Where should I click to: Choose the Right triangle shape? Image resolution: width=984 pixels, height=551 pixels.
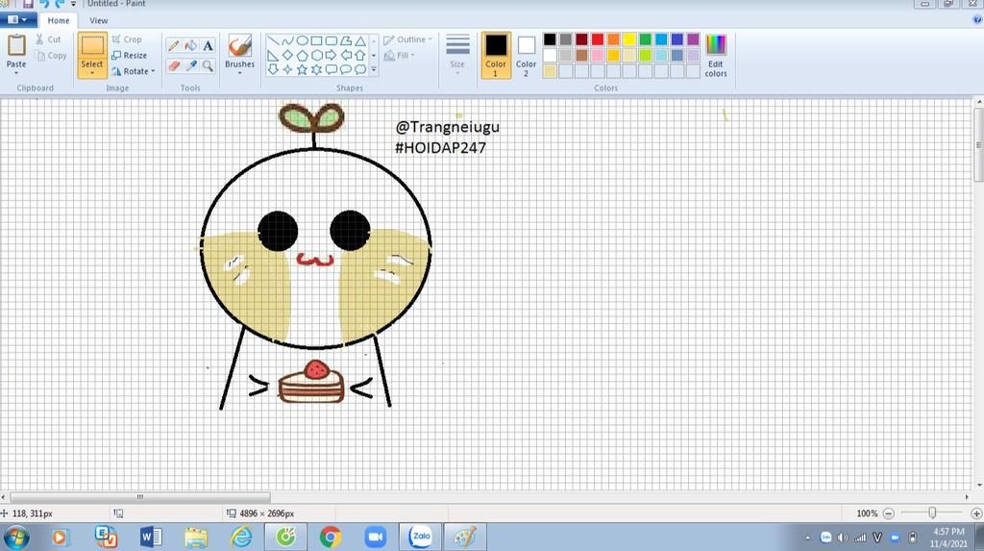(273, 55)
